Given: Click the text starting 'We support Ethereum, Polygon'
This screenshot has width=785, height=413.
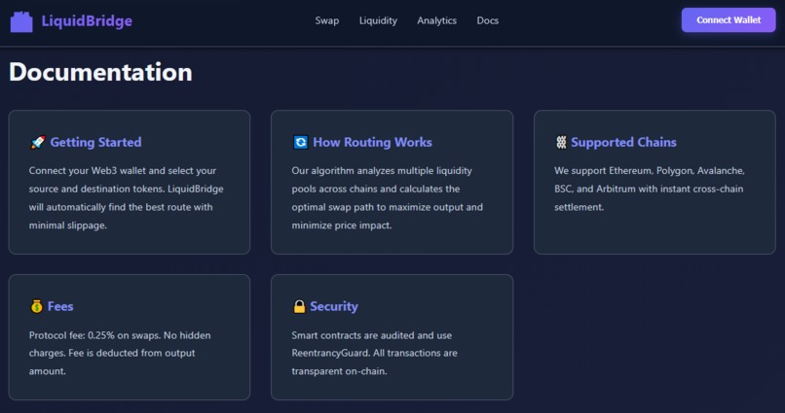Looking at the screenshot, I should pos(650,189).
